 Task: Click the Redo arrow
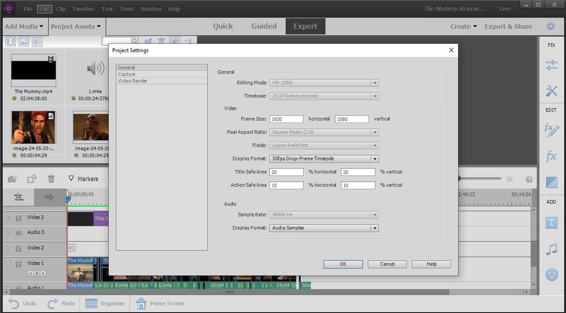click(53, 303)
